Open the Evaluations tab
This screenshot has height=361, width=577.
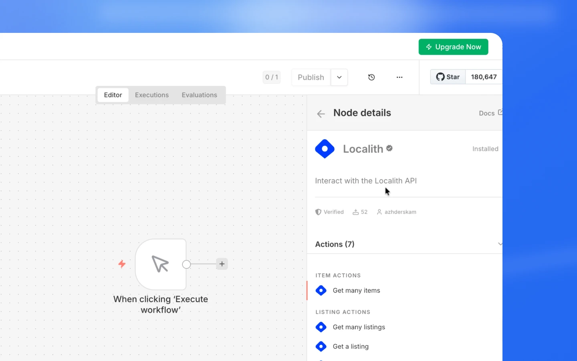[199, 95]
